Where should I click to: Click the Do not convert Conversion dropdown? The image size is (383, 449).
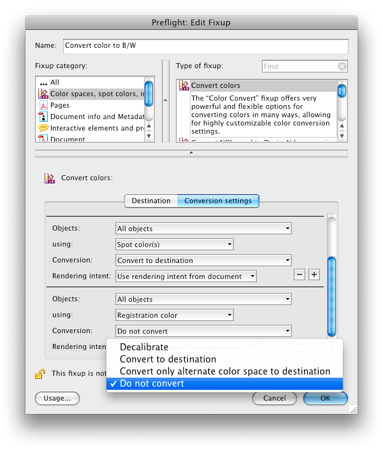pyautogui.click(x=203, y=331)
